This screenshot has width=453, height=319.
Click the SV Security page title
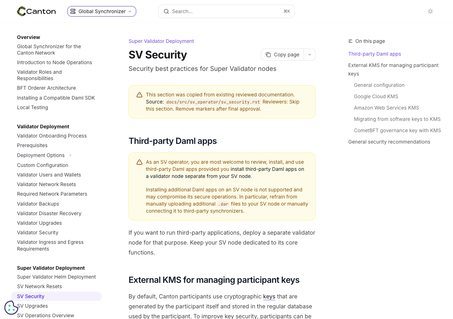click(158, 55)
